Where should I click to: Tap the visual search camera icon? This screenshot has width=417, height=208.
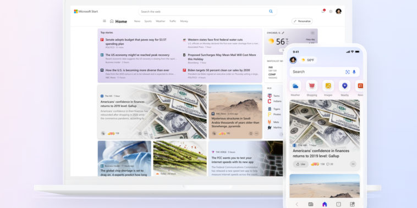(x=347, y=72)
